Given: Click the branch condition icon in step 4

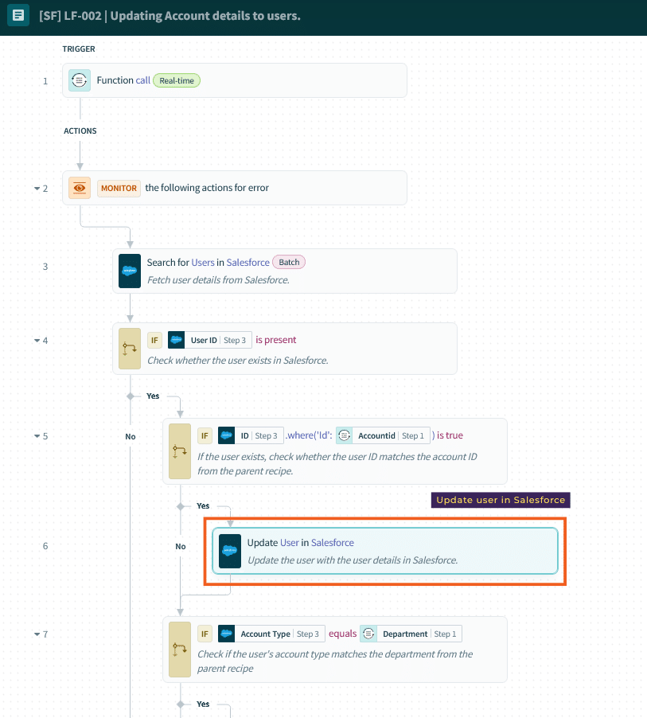Looking at the screenshot, I should (x=130, y=349).
